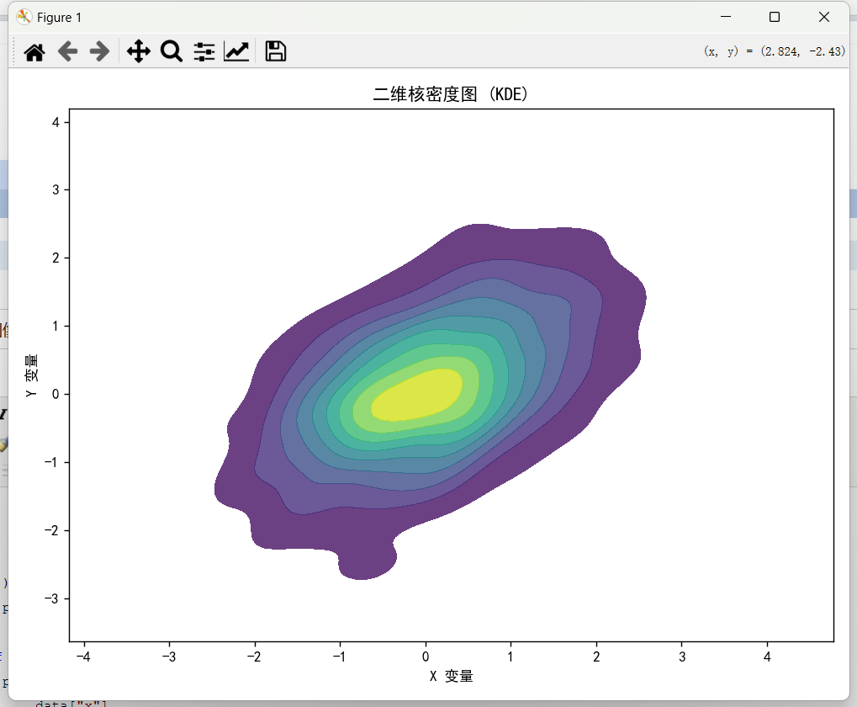
Task: Click x-axis tick label 4
Action: 767,656
